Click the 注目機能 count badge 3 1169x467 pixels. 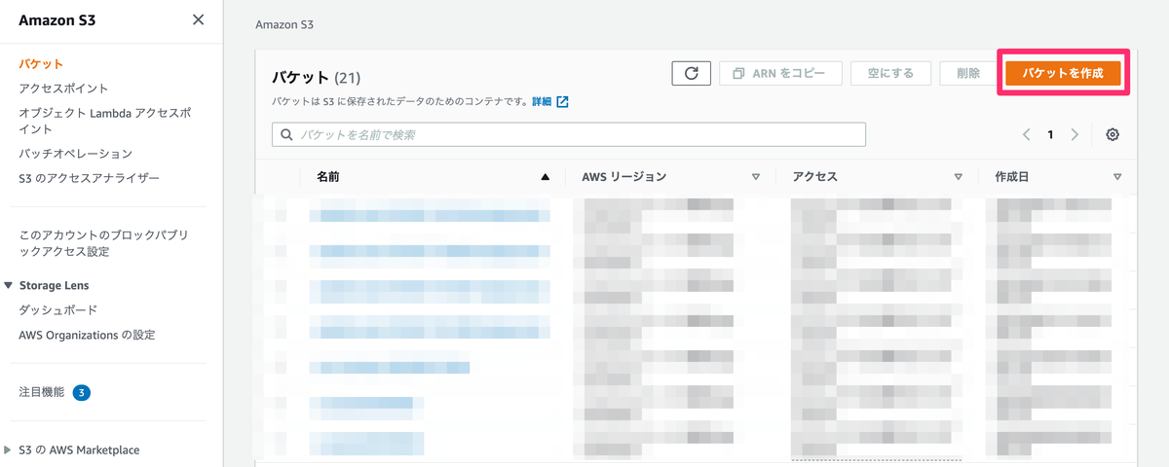(82, 393)
